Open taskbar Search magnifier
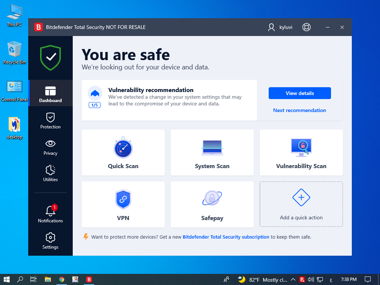The width and height of the screenshot is (380, 285). pos(20,279)
